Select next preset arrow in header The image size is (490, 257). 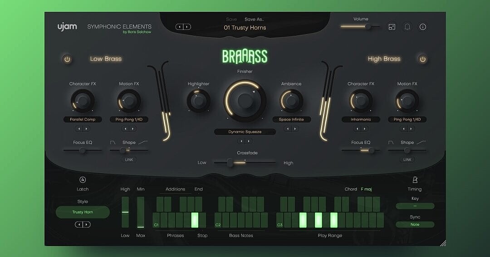point(187,27)
